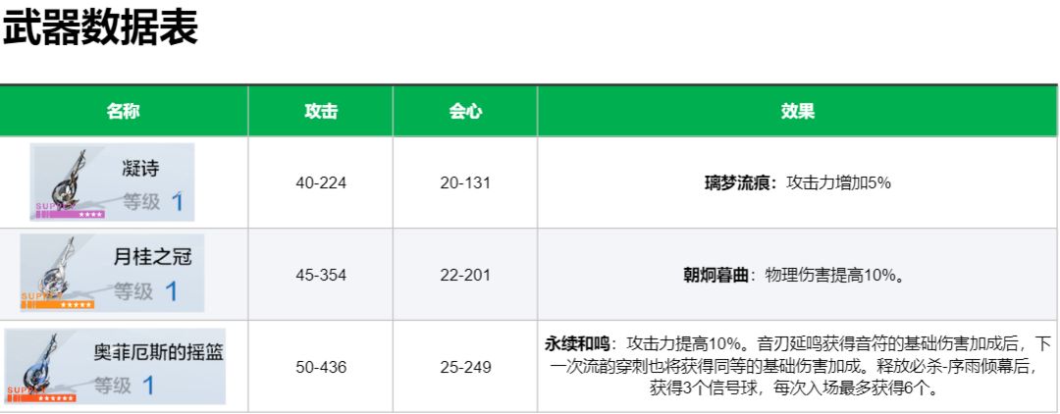The height and width of the screenshot is (414, 1060).
Task: Click the 奥菲厄斯的摇篮 weapon name text
Action: coord(159,352)
